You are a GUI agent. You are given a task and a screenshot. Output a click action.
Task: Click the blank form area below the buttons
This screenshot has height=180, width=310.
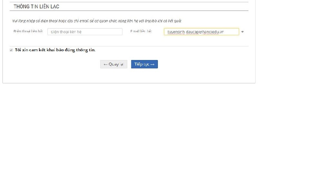pos(129,76)
